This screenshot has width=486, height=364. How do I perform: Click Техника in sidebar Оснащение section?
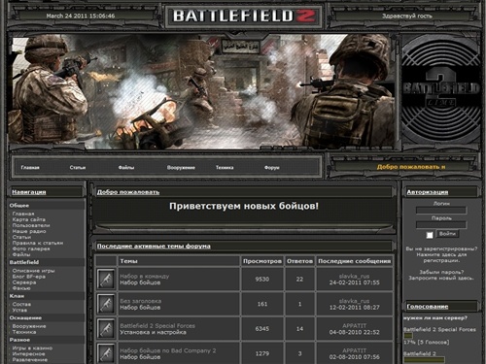click(x=24, y=332)
